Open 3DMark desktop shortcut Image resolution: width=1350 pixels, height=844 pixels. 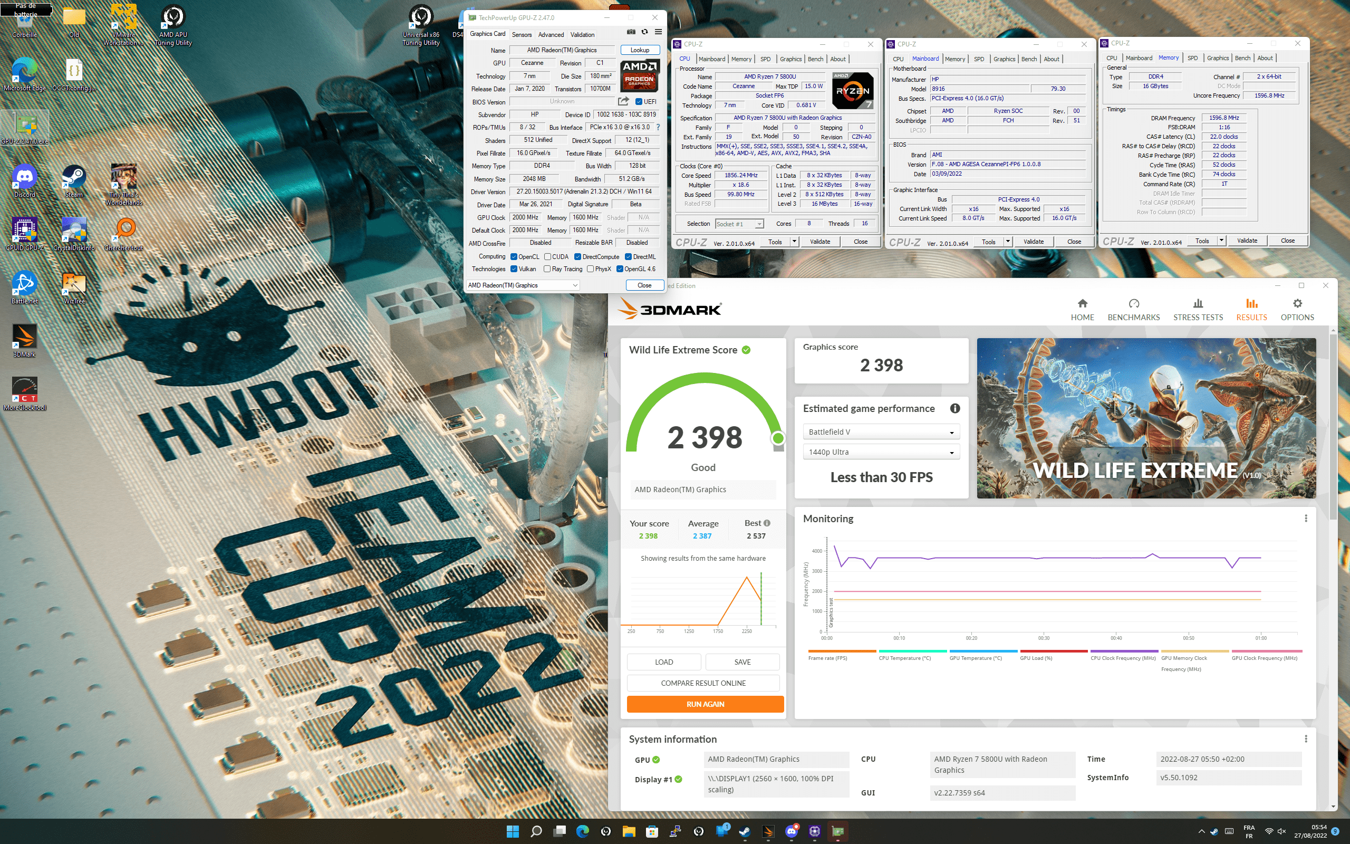(25, 341)
